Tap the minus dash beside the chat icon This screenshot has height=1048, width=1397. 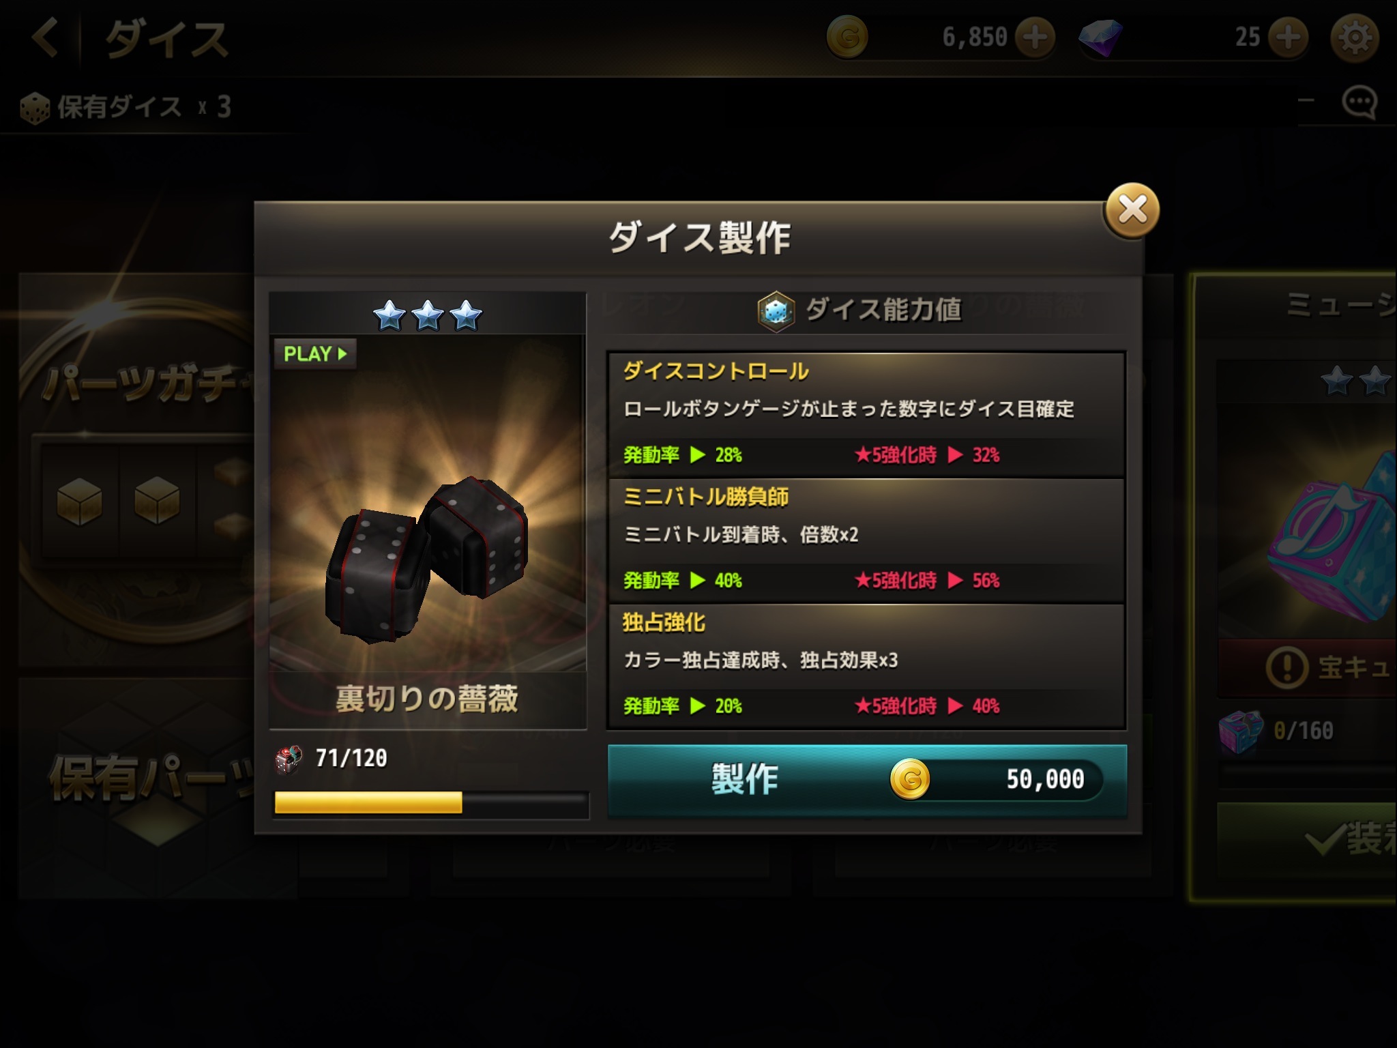1306,101
